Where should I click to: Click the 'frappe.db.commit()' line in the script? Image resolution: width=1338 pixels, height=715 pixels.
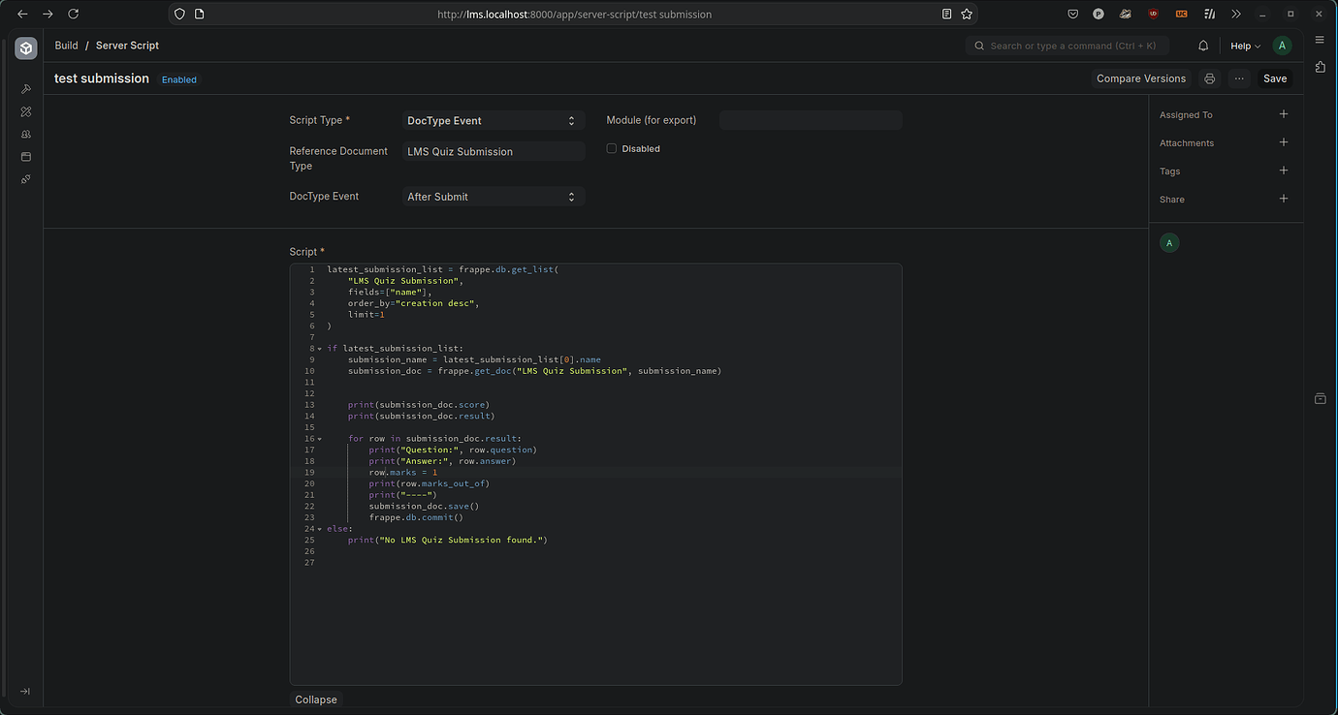point(416,517)
